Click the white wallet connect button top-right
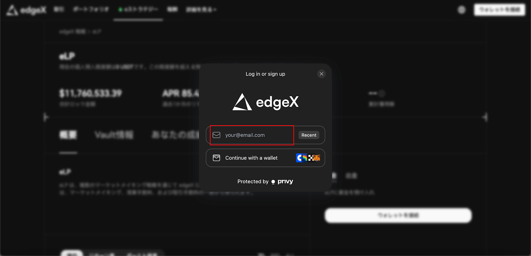Viewport: 531px width, 256px height. [499, 10]
